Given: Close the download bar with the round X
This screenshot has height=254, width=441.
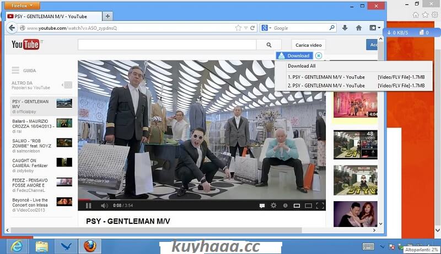Looking at the screenshot, I should click(319, 56).
